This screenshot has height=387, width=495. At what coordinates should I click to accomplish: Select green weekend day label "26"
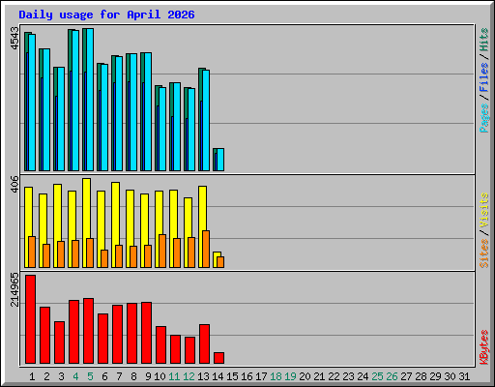pos(392,376)
